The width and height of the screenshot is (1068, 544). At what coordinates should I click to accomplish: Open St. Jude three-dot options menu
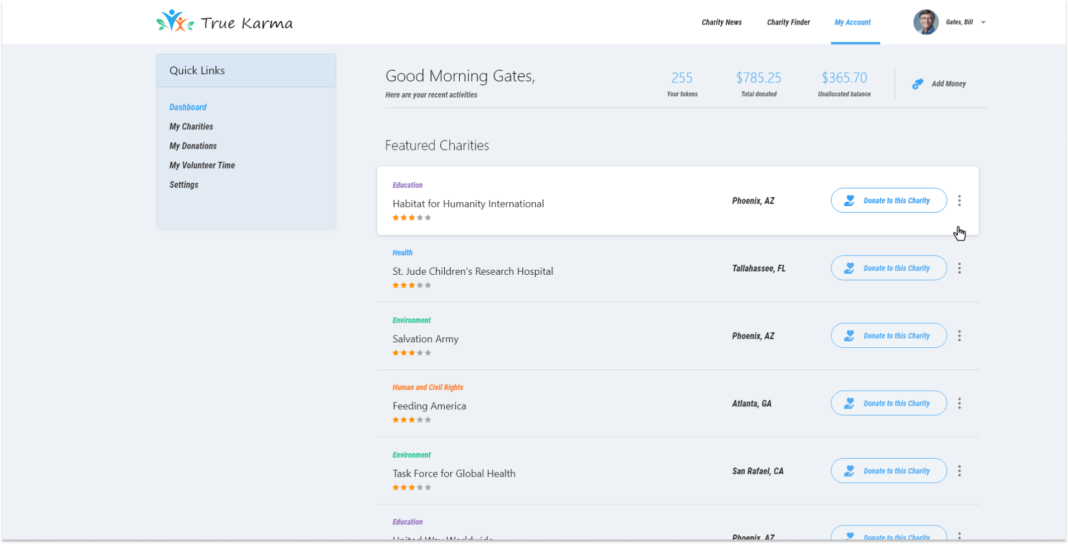[x=959, y=268]
